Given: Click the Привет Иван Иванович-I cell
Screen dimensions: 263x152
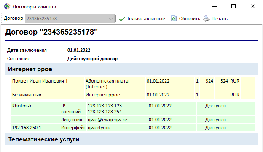Looking at the screenshot, I should (x=48, y=84).
